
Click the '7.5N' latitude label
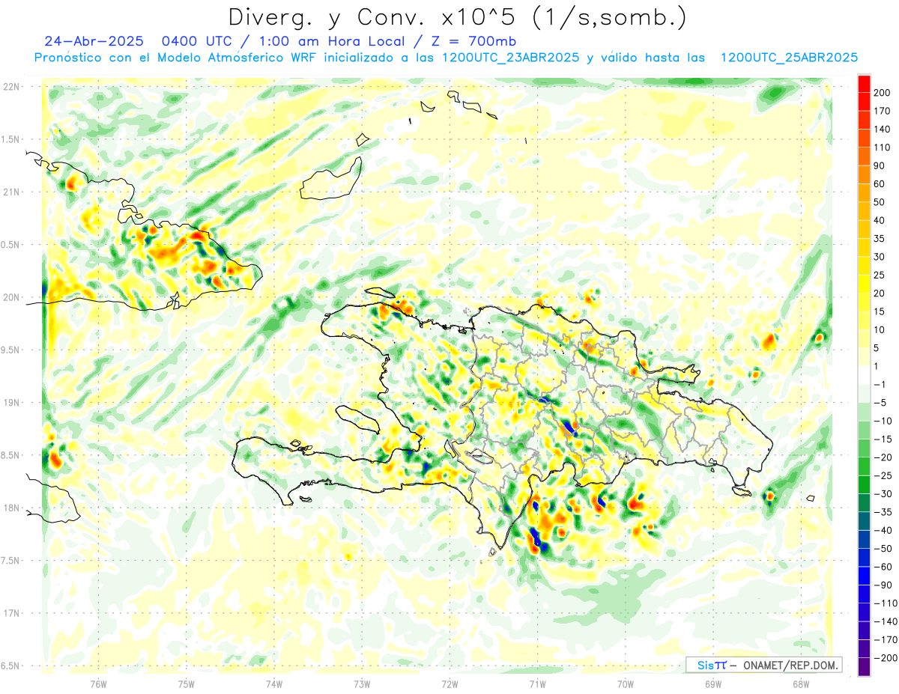[x=10, y=561]
